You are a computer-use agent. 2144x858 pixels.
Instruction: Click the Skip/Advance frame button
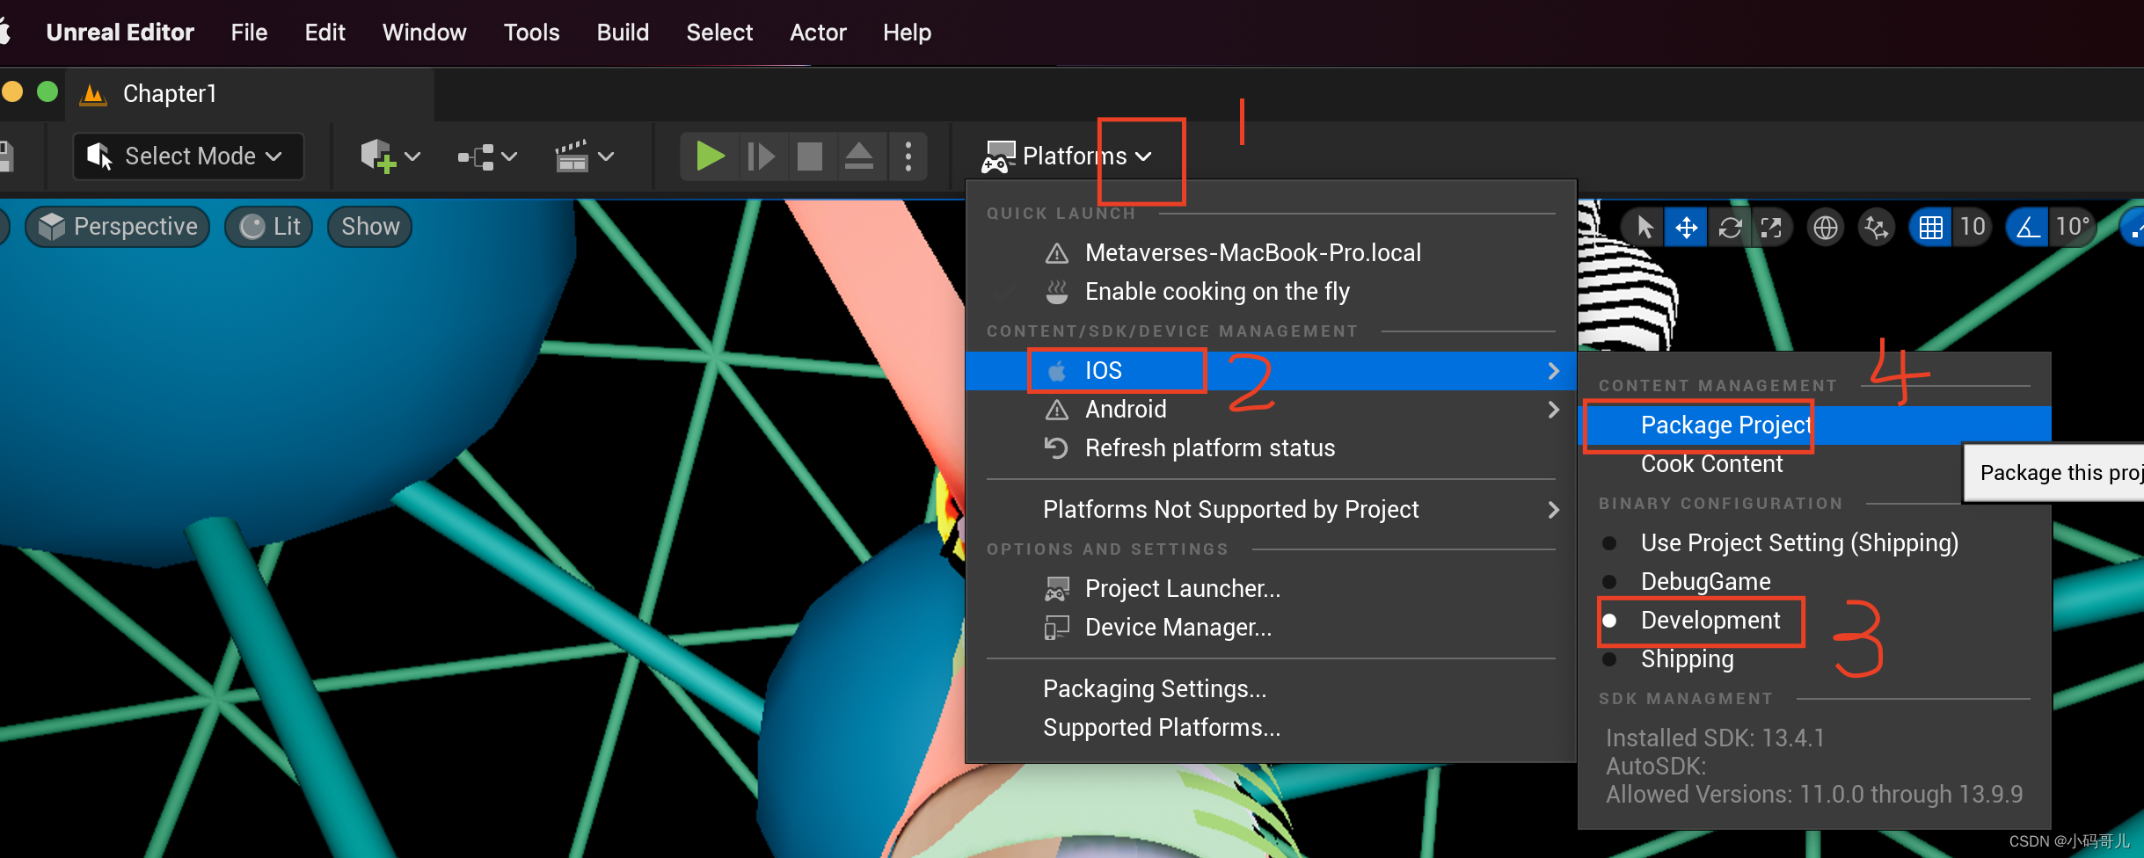pos(761,156)
